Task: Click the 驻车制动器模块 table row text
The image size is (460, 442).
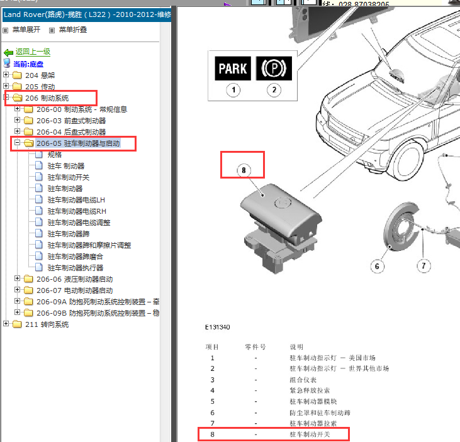Action: (x=313, y=401)
